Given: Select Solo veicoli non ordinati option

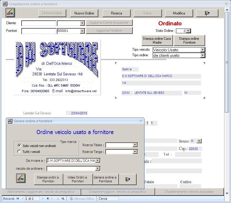Looking at the screenshot, I should click(x=19, y=146).
